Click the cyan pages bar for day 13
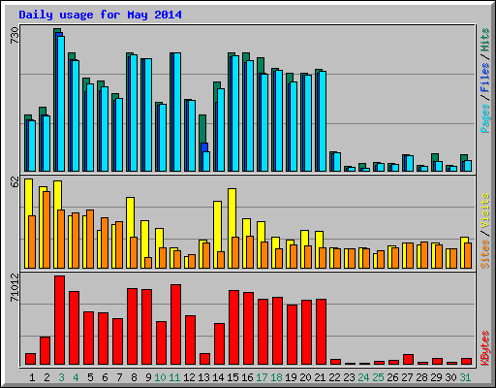Screen dimensions: 496x388 point(206,161)
